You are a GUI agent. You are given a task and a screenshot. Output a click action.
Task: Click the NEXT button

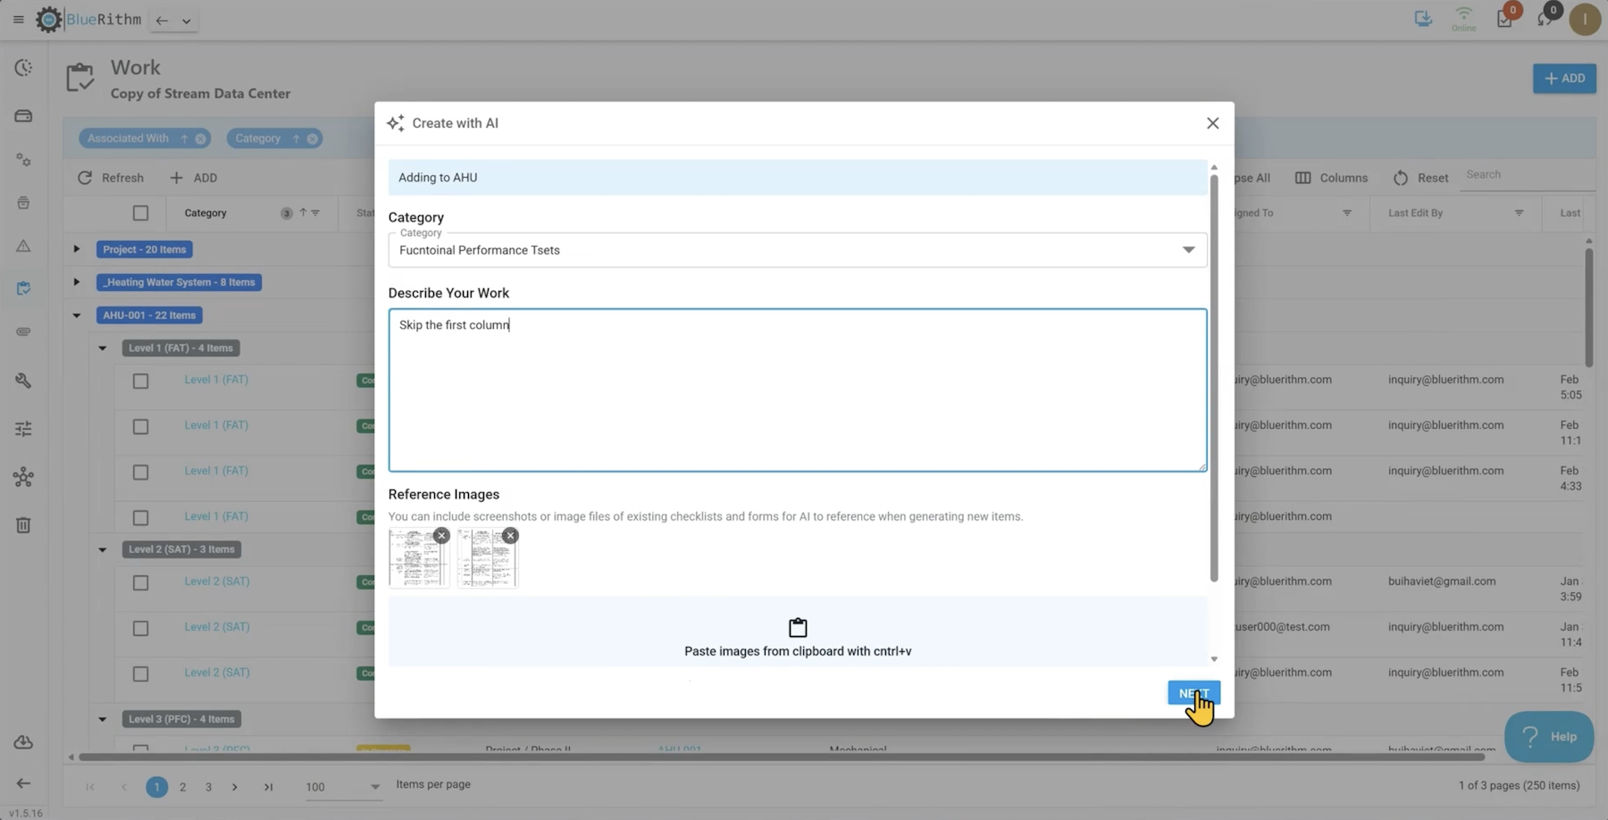point(1193,693)
